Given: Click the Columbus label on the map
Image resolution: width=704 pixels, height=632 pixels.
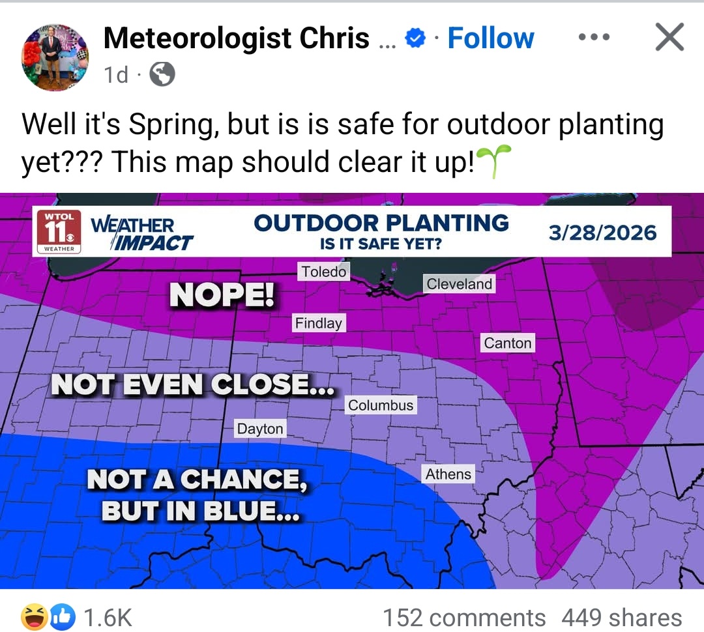Looking at the screenshot, I should click(x=381, y=405).
